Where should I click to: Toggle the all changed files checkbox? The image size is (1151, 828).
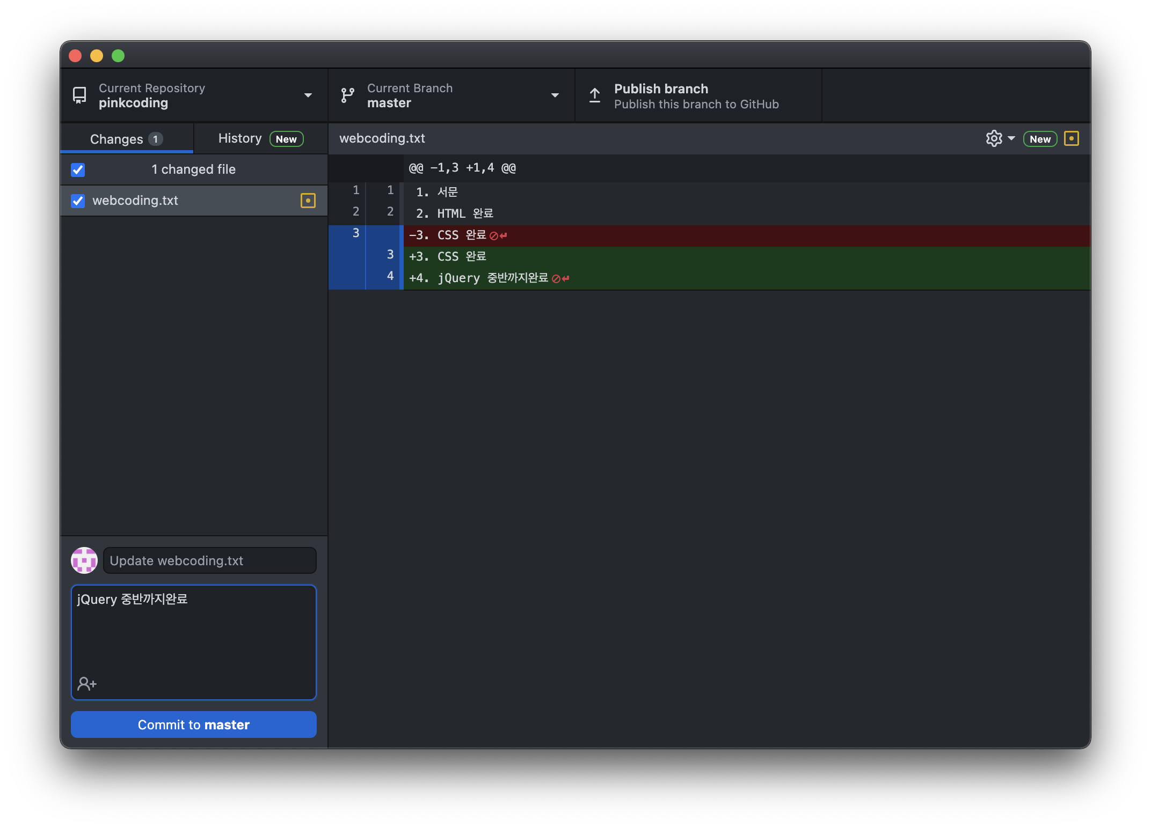click(x=78, y=170)
